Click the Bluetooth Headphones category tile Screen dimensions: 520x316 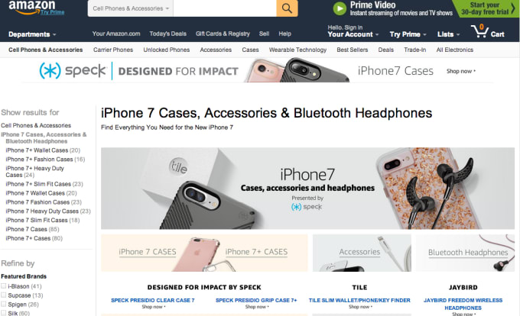pos(465,253)
